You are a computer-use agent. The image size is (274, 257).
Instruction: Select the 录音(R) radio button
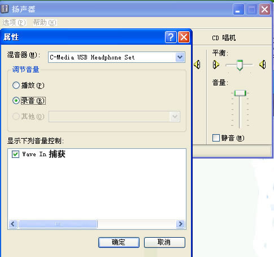pos(16,101)
